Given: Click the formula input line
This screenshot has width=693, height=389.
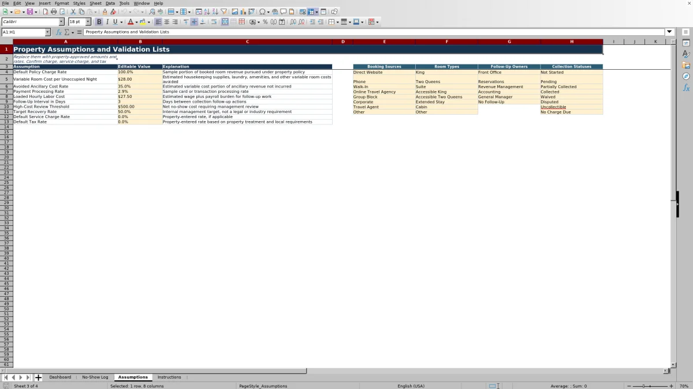Looking at the screenshot, I should pos(374,32).
